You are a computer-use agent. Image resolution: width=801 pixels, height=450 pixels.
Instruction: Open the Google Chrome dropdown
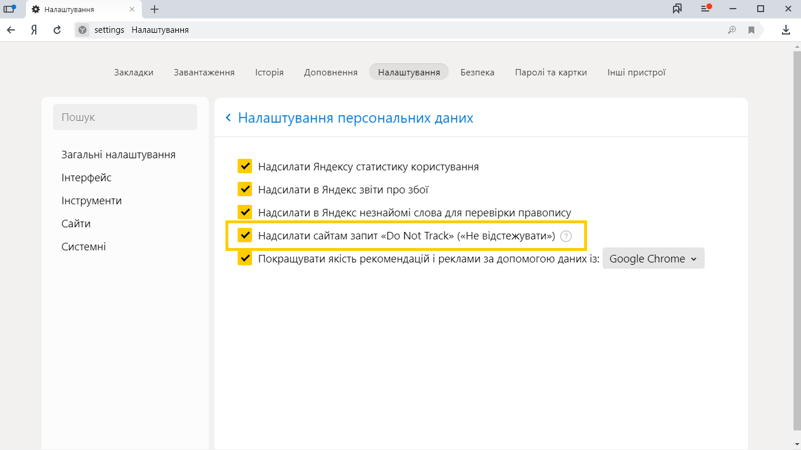point(653,259)
